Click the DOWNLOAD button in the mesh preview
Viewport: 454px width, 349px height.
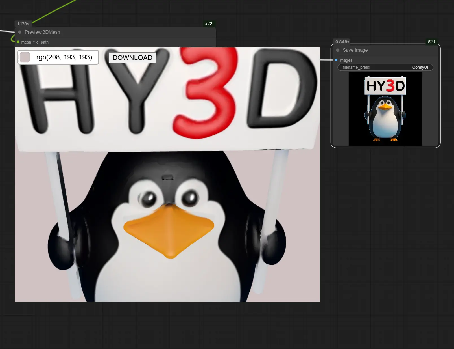pyautogui.click(x=132, y=58)
